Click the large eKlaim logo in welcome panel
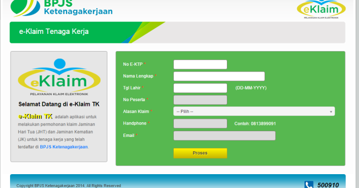 tap(59, 77)
